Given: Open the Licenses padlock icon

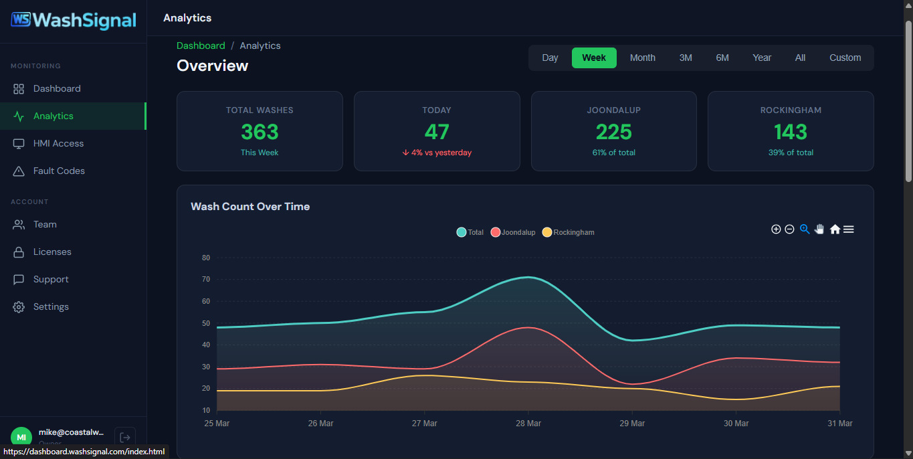Looking at the screenshot, I should 19,252.
